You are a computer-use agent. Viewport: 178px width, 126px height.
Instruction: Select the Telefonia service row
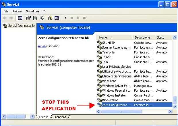click(134, 52)
